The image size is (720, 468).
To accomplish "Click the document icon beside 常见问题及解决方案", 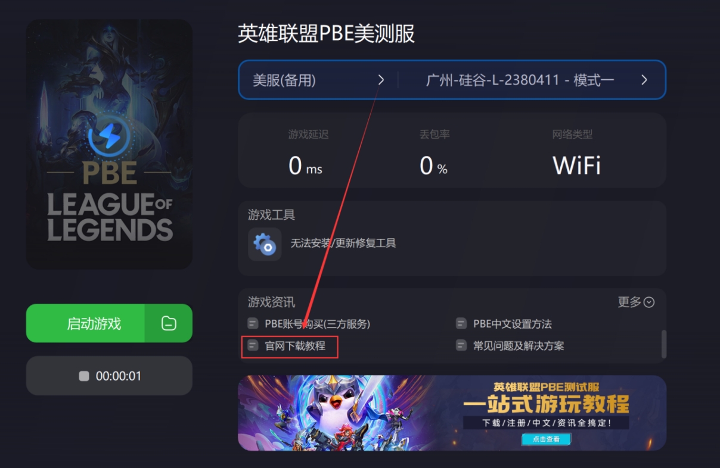I will (x=461, y=345).
